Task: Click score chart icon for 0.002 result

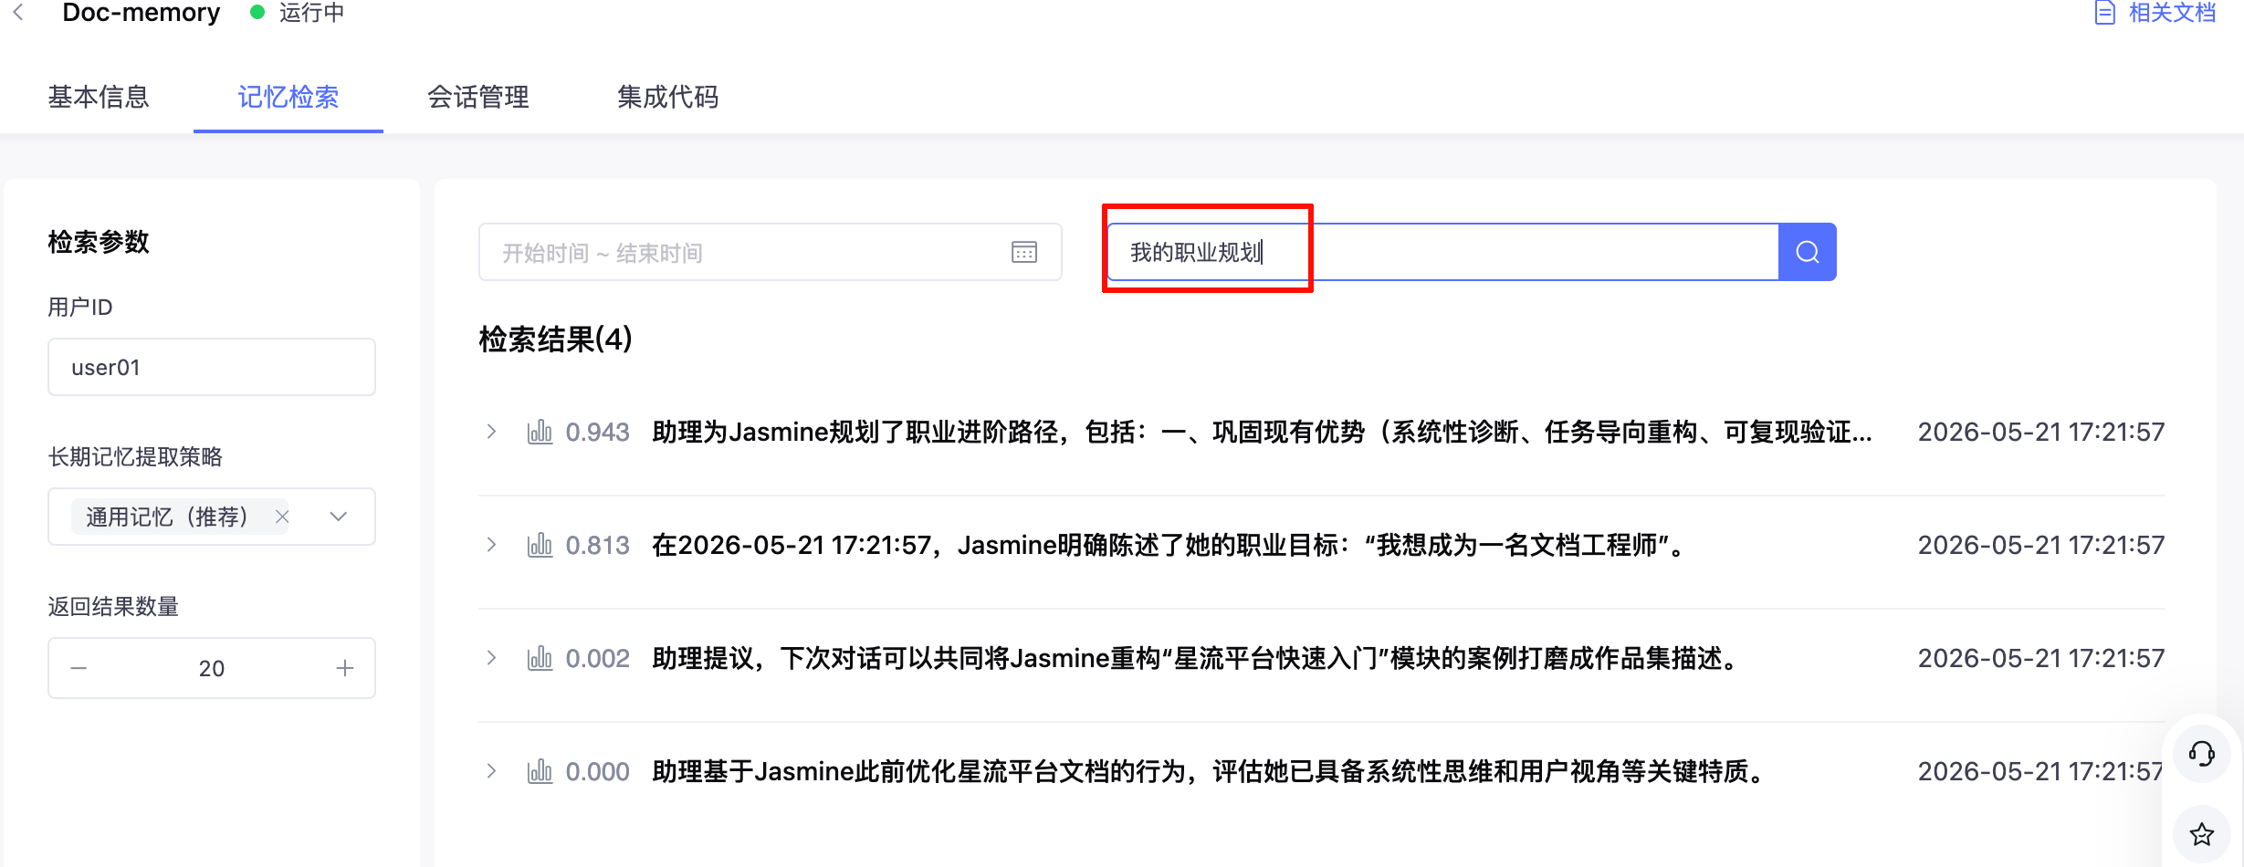Action: [x=540, y=658]
